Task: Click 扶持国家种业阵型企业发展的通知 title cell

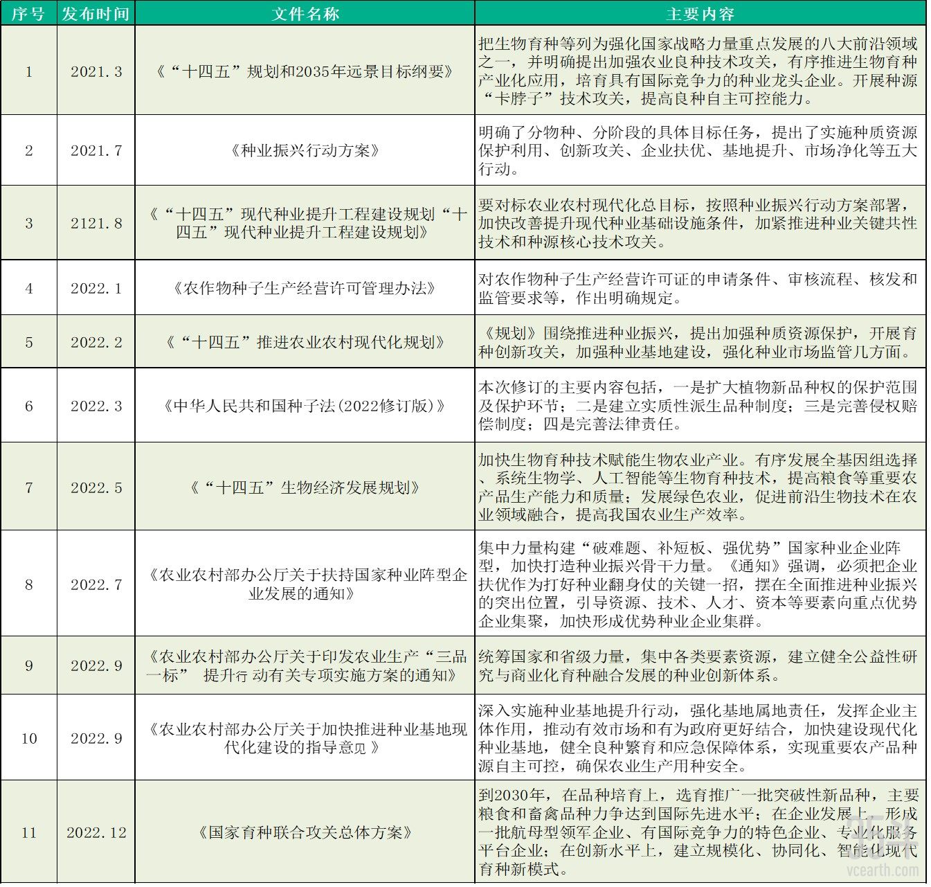Action: tap(305, 584)
